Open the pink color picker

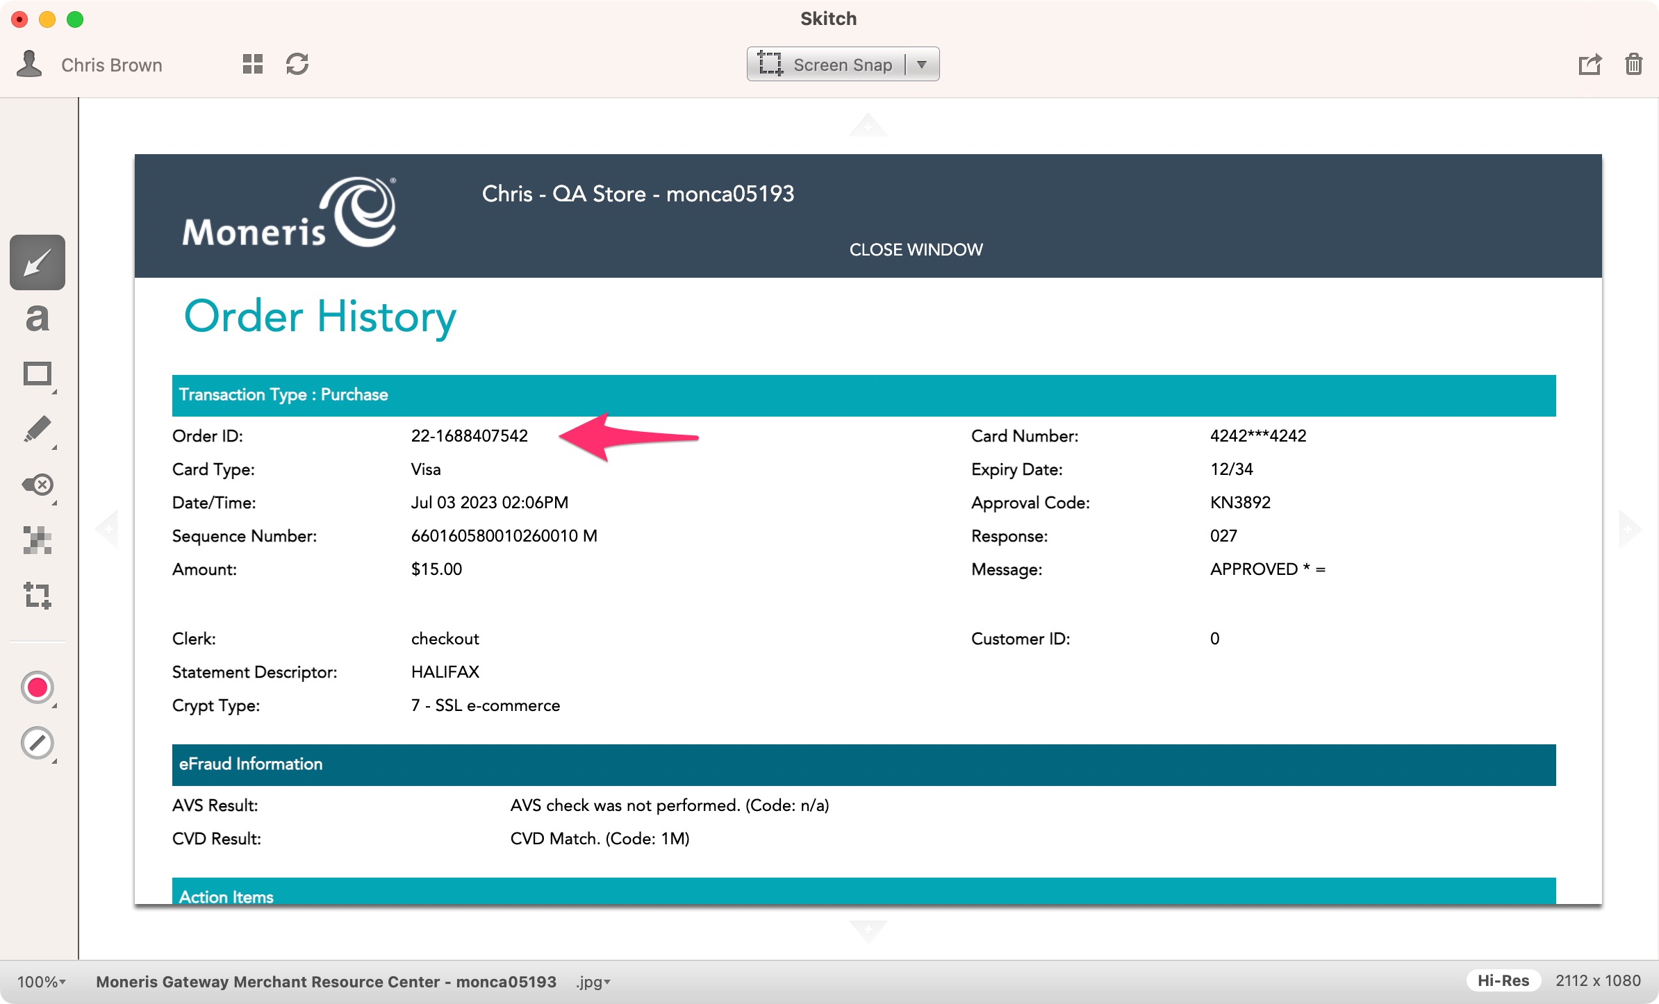pyautogui.click(x=38, y=687)
